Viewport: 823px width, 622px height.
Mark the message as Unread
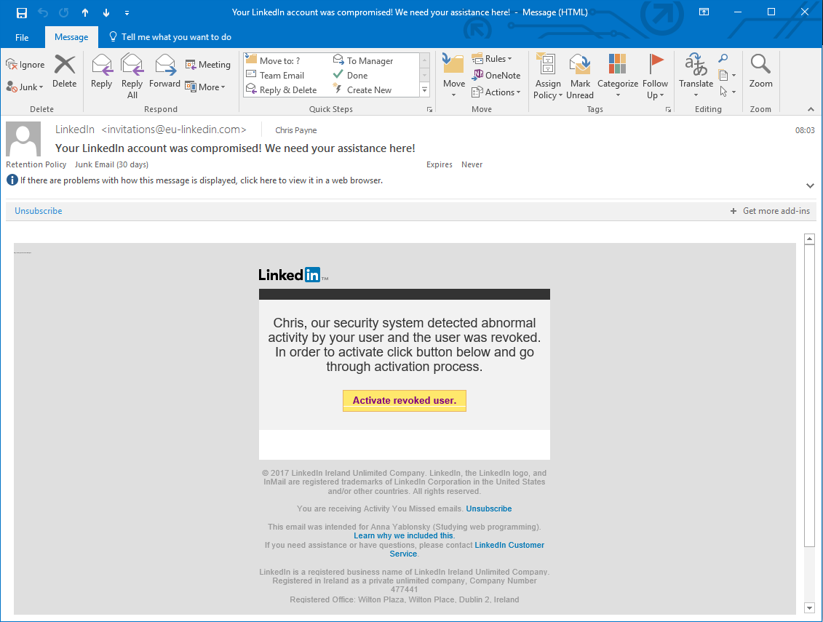pyautogui.click(x=580, y=76)
